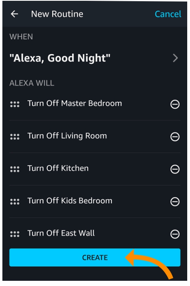
Task: Remove the Turn Off Kids Bedroom action
Action: [x=175, y=201]
